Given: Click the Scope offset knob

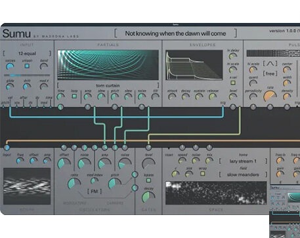Looking at the screenshot, I should pos(33,161).
